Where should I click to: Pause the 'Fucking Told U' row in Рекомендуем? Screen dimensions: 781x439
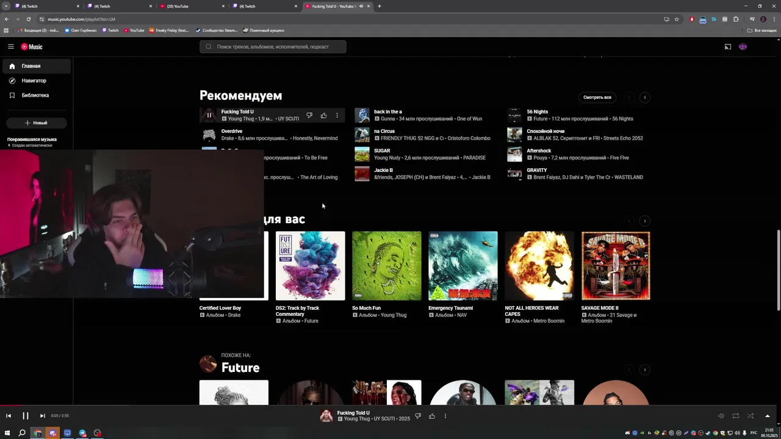point(209,115)
